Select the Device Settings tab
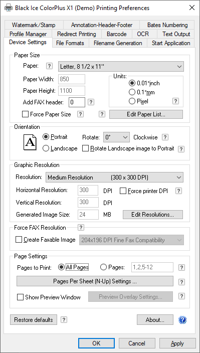This screenshot has width=200, height=353. pos(28,42)
